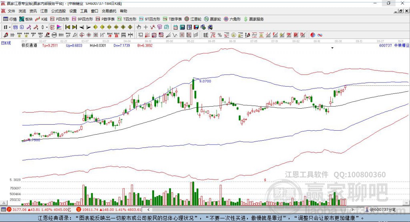The width and height of the screenshot is (410, 222).
Task: Jump to the first bar icon
Action: pyautogui.click(x=67, y=27)
